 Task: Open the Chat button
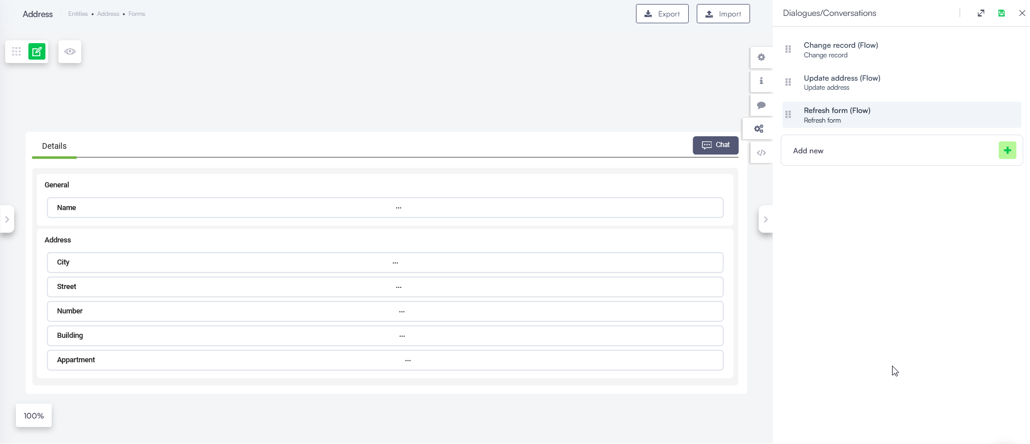tap(715, 145)
